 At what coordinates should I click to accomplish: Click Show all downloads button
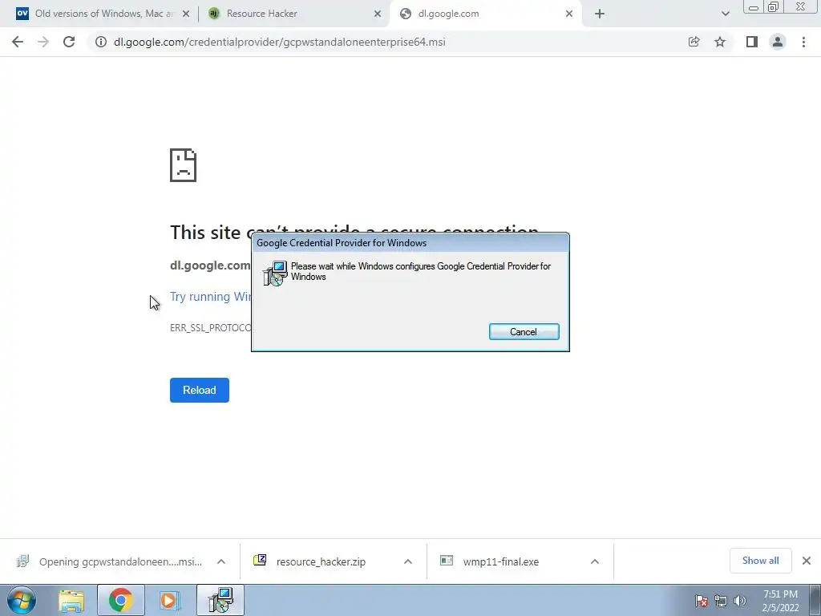[760, 561]
